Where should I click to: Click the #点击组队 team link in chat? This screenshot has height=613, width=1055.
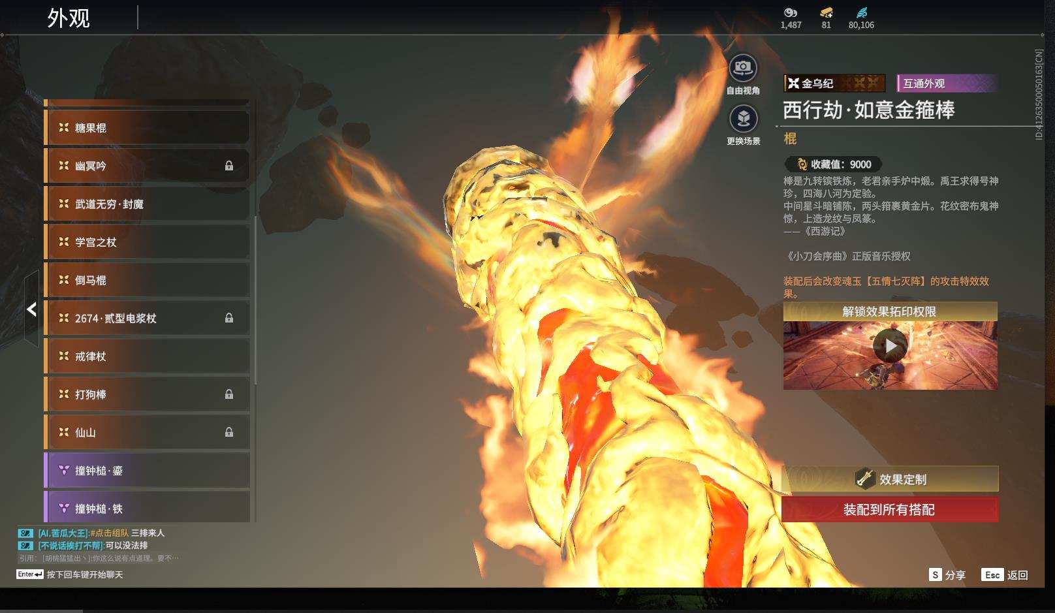click(x=109, y=533)
